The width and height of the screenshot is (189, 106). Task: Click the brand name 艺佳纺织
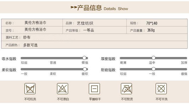click(x=85, y=23)
